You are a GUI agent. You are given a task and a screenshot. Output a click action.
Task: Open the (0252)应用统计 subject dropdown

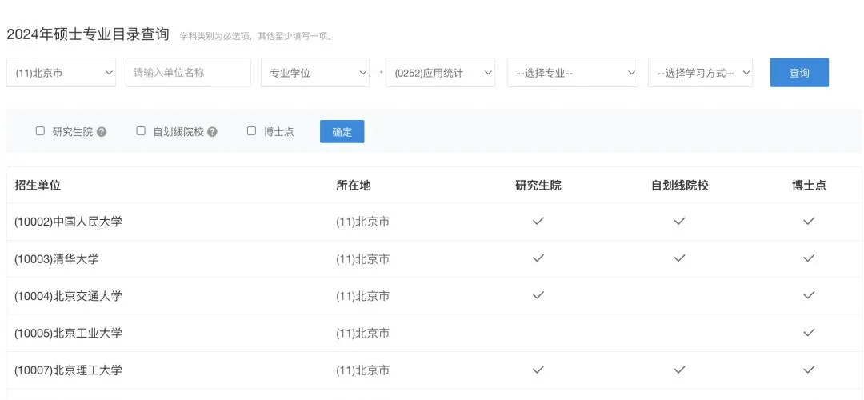pyautogui.click(x=440, y=73)
